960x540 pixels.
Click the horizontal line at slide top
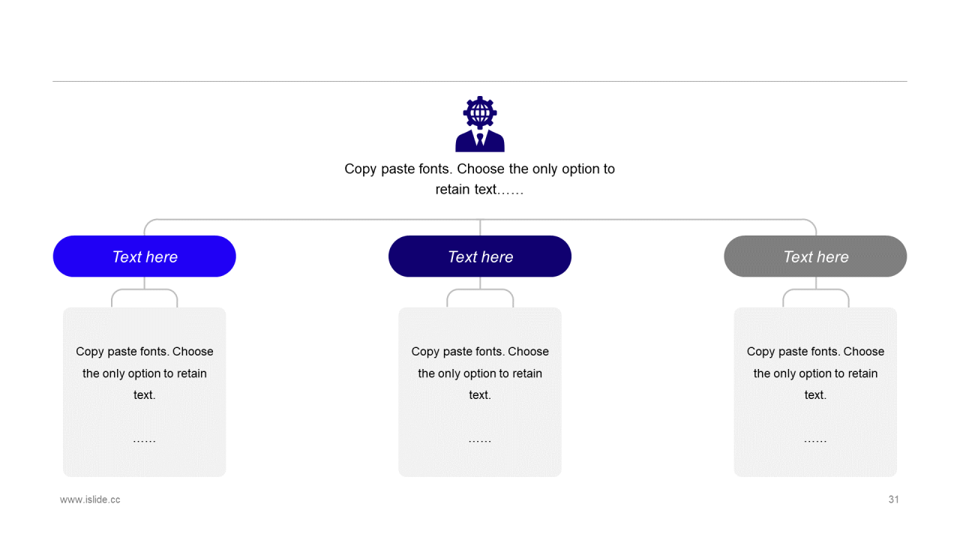(x=480, y=81)
